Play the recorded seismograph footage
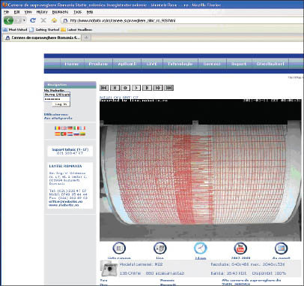 (x=136, y=88)
